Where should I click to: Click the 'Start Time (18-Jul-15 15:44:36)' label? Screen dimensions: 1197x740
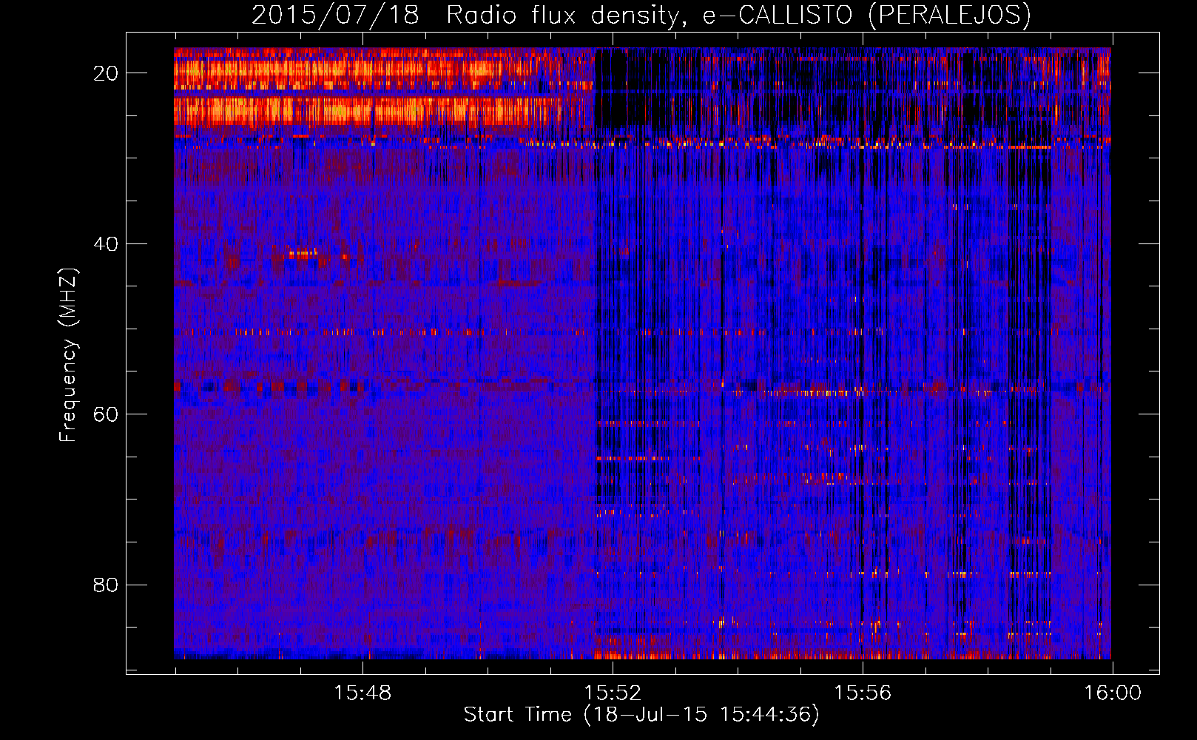click(641, 715)
